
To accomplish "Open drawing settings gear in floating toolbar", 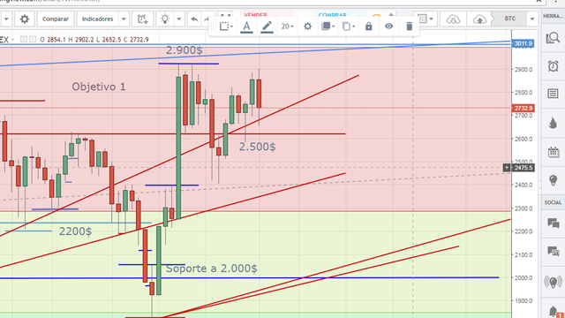I will (x=307, y=26).
